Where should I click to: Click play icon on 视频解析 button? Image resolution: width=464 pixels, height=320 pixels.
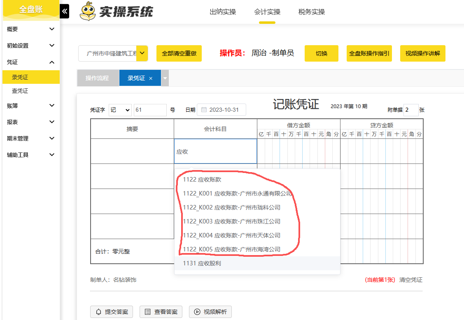click(197, 312)
